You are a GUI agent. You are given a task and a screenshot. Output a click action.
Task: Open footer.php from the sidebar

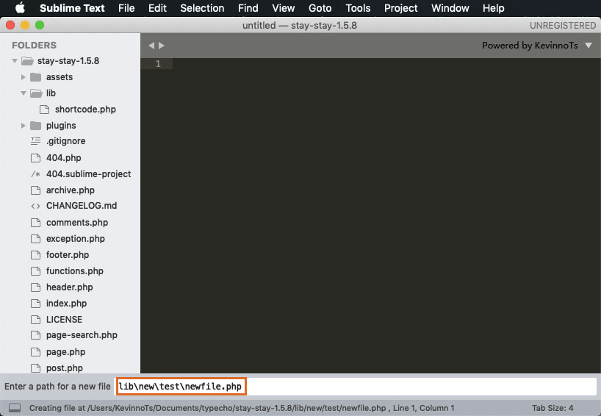point(68,254)
